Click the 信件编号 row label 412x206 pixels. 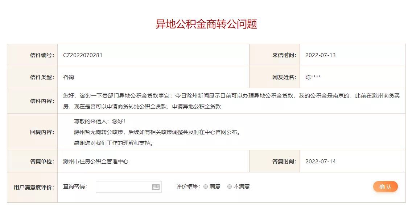pos(42,55)
